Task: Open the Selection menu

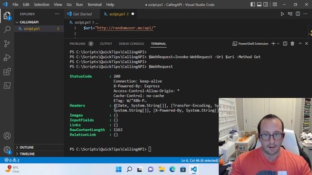Action: click(41, 4)
